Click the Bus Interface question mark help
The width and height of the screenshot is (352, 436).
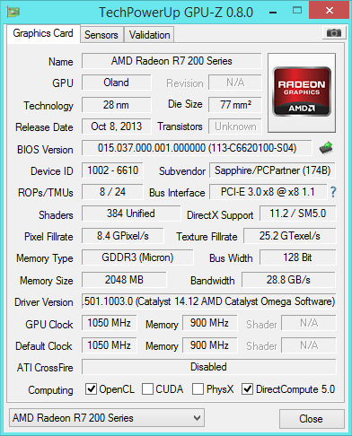pos(333,192)
